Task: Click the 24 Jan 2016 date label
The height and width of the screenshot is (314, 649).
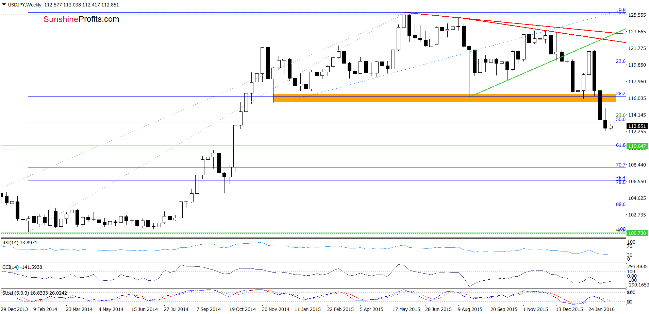Action: coord(601,309)
